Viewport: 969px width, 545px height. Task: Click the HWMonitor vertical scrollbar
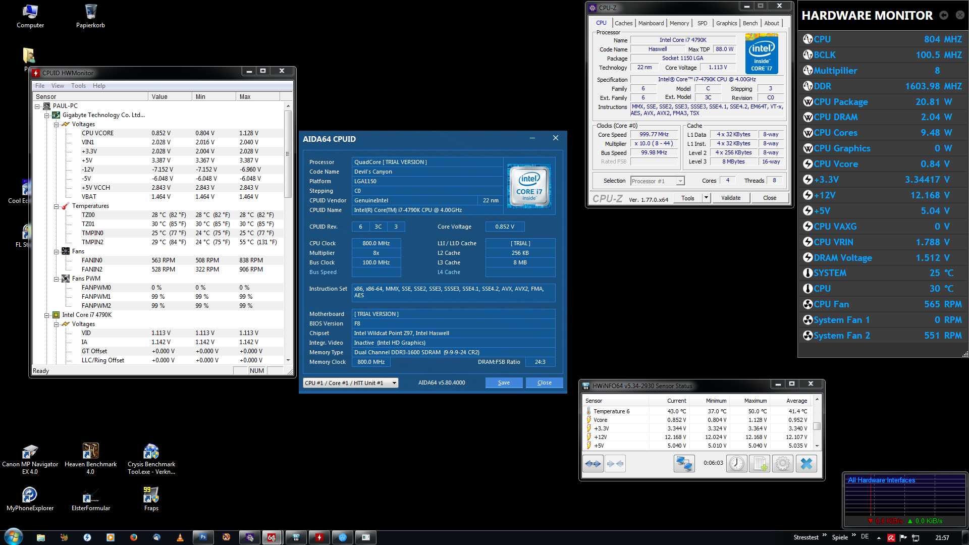(x=288, y=154)
